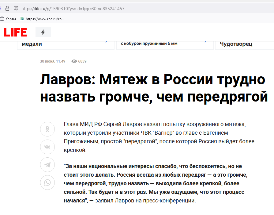Open the lightning bolt news feed button

click(x=43, y=32)
